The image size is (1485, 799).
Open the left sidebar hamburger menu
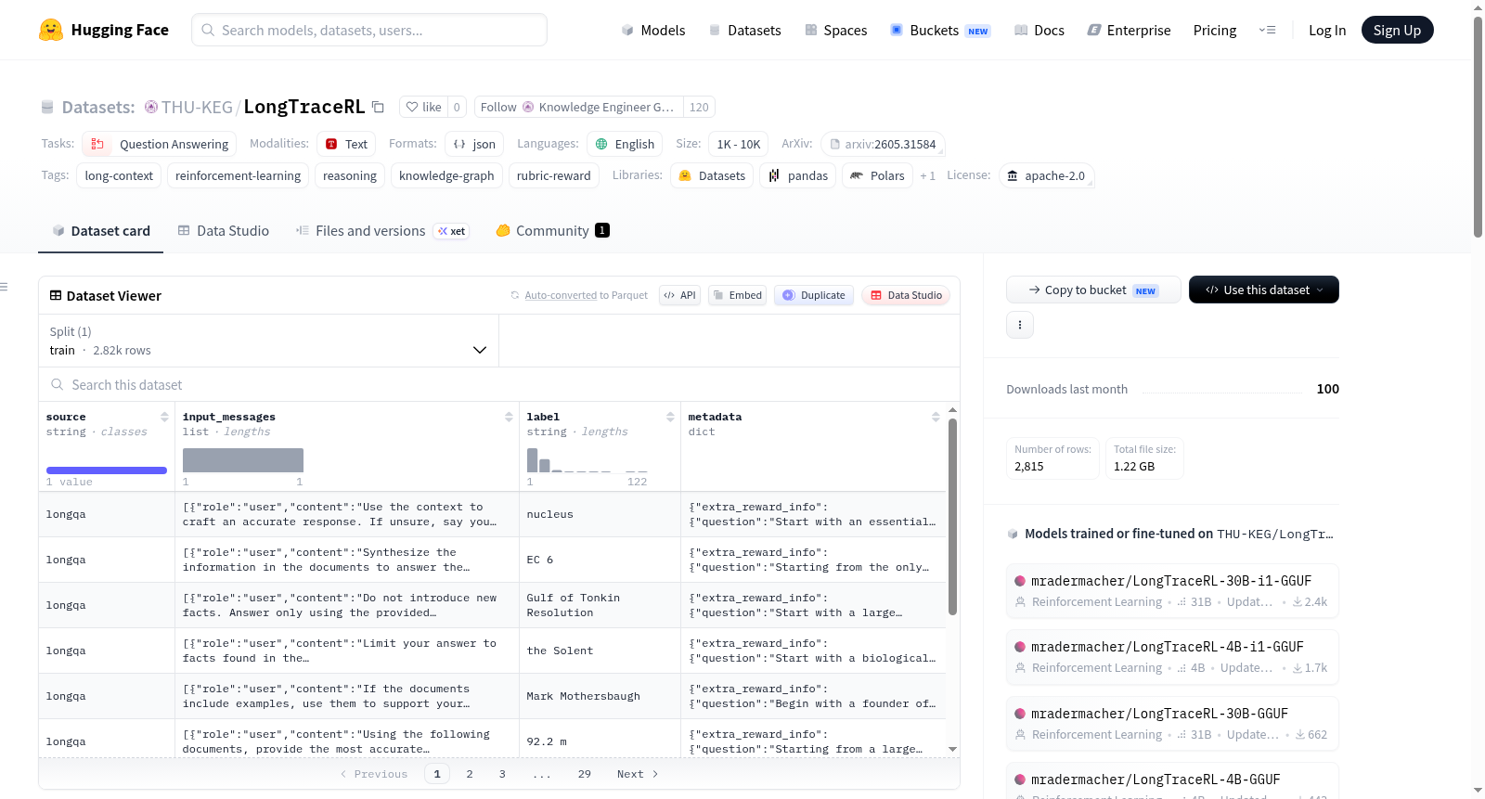(x=5, y=287)
